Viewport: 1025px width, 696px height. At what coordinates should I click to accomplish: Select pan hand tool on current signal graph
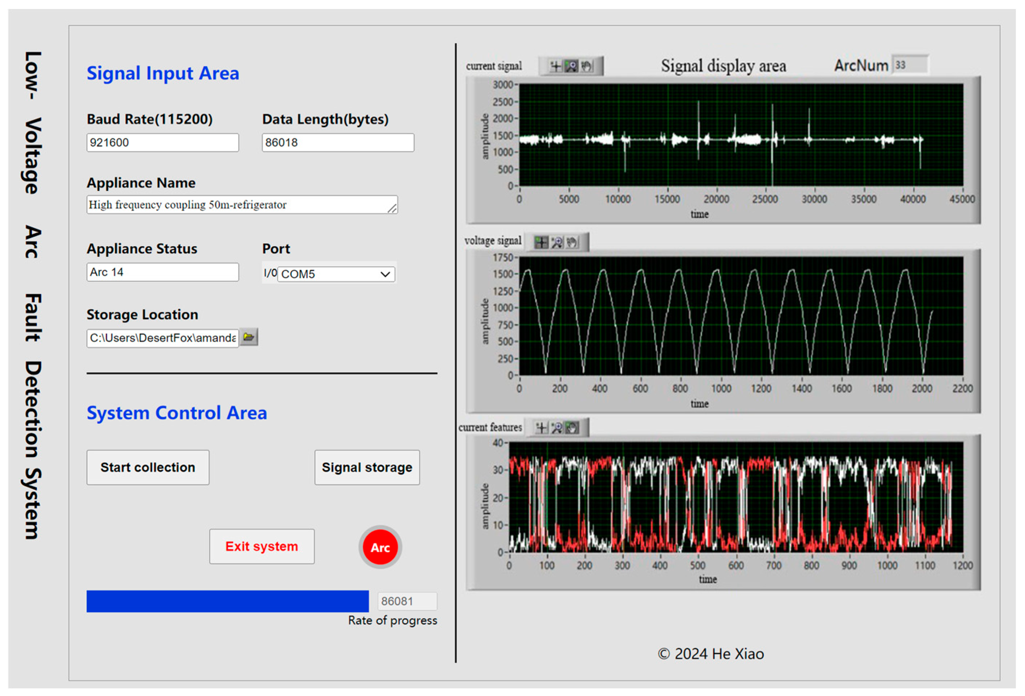[x=587, y=67]
